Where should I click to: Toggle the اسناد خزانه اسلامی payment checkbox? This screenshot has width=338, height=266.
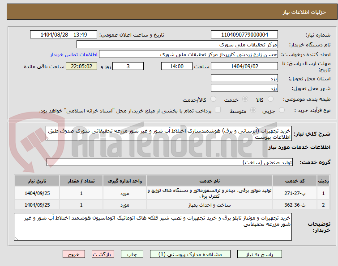218,110
